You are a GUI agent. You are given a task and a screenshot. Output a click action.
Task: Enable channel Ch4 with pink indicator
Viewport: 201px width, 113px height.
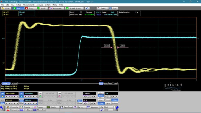[59, 95]
